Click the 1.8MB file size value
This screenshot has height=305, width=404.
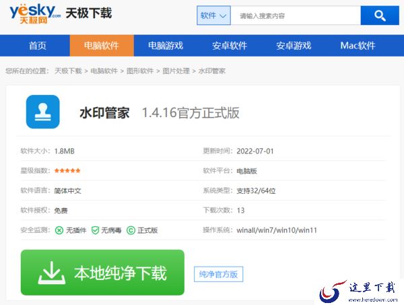coord(65,151)
